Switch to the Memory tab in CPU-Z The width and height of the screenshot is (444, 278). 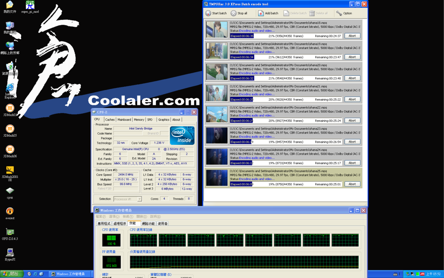[x=139, y=120]
